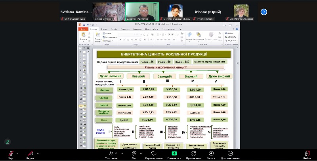The height and width of the screenshot is (161, 317).
Task: Click the Вставить paste icon
Action: [83, 35]
